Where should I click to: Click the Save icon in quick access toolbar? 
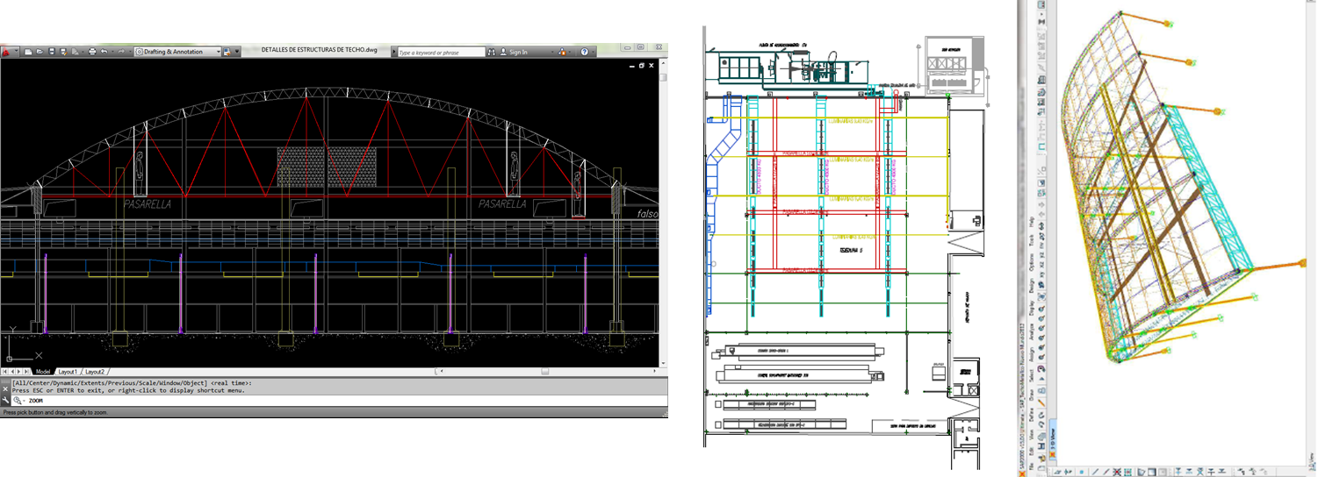52,52
